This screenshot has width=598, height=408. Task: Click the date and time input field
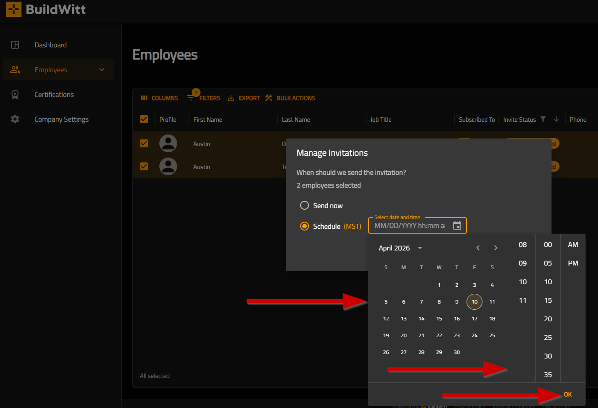coord(409,226)
